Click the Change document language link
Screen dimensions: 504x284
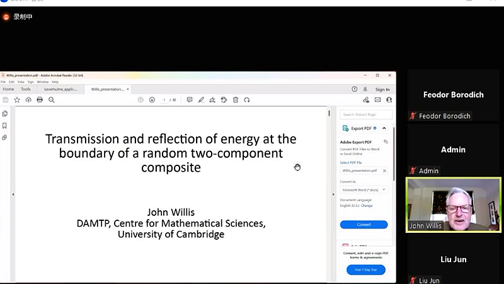[x=367, y=206]
